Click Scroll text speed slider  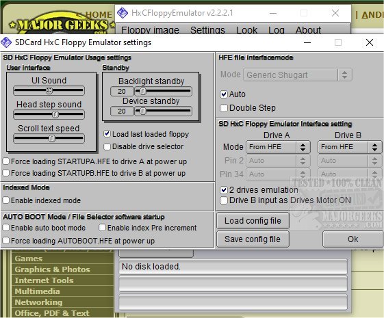coord(49,138)
